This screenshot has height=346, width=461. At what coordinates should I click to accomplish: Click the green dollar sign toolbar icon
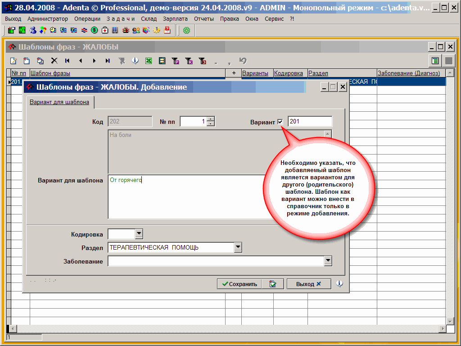[95, 30]
